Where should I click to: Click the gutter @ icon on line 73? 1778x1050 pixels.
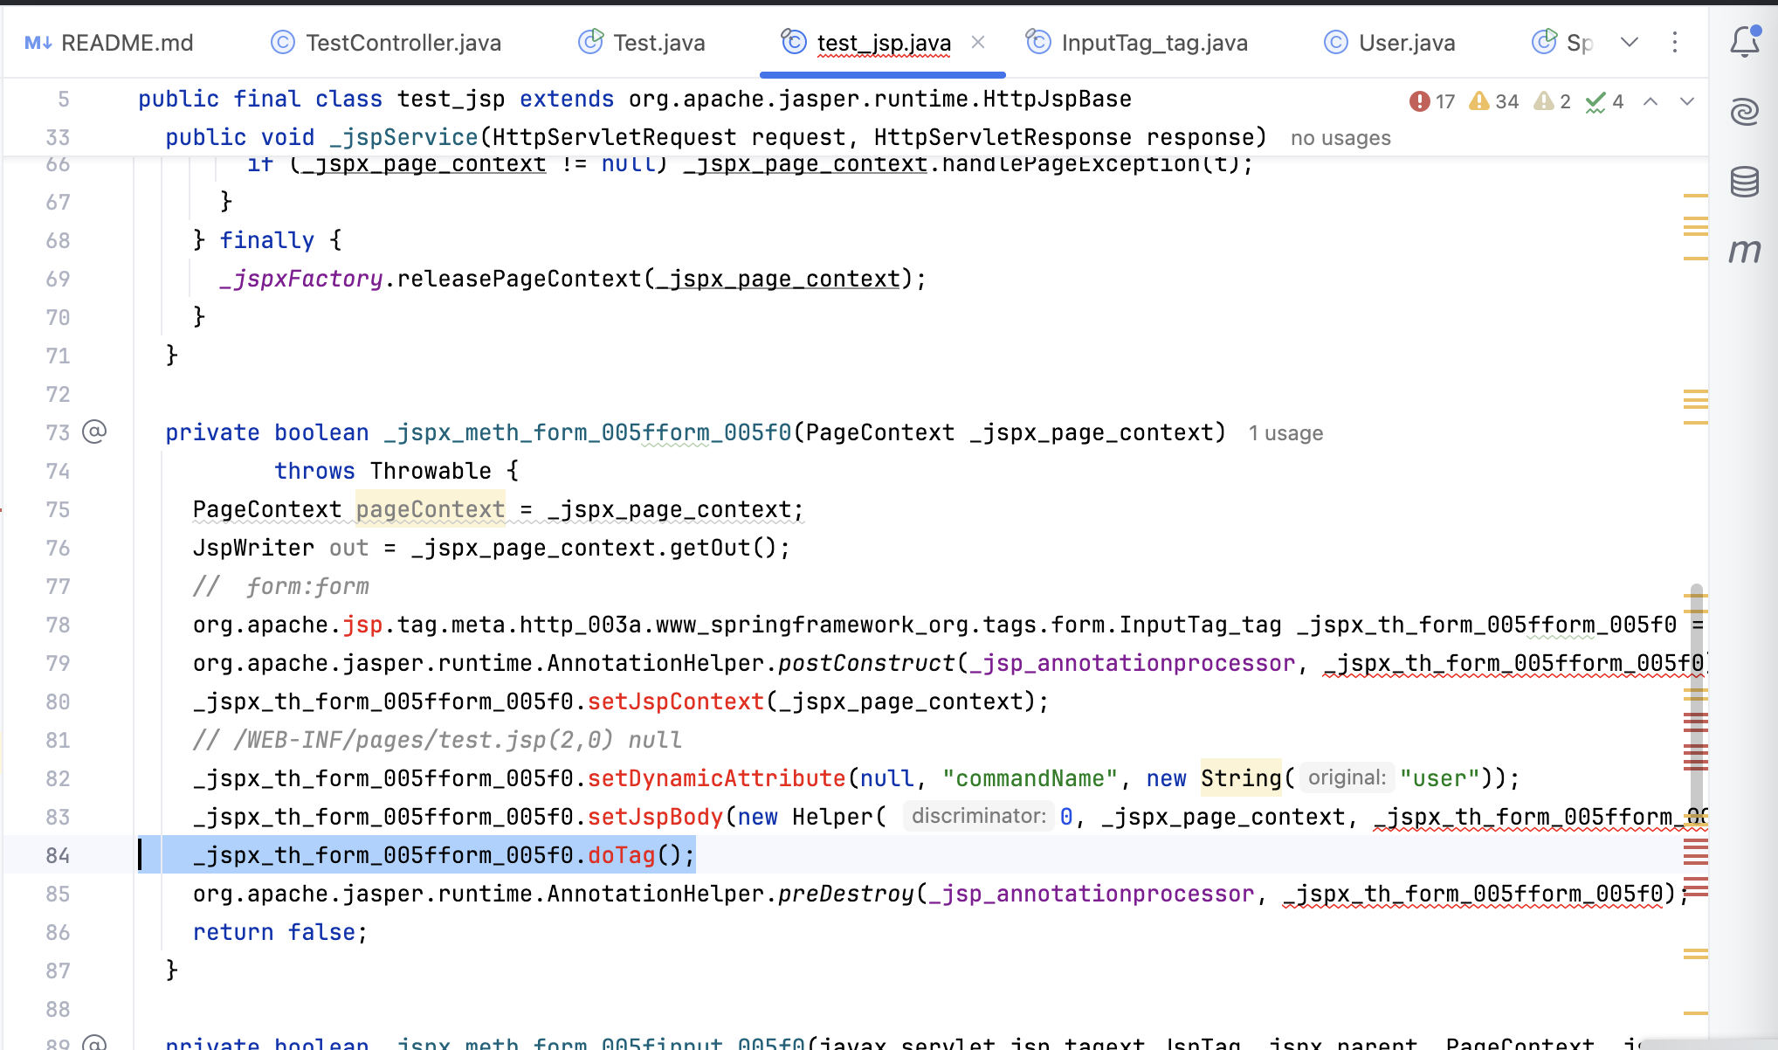pyautogui.click(x=94, y=432)
